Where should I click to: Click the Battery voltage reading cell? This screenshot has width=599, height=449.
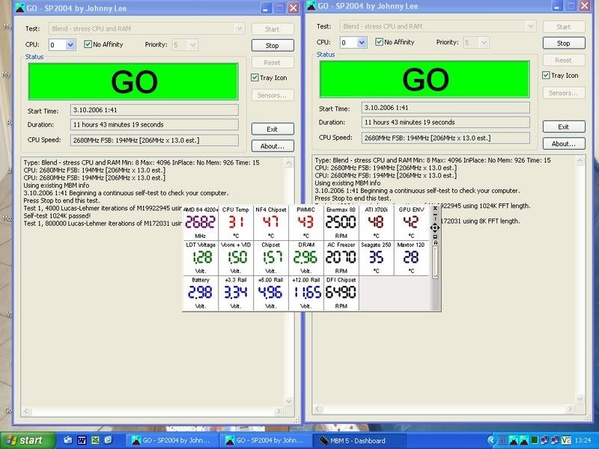(x=201, y=293)
